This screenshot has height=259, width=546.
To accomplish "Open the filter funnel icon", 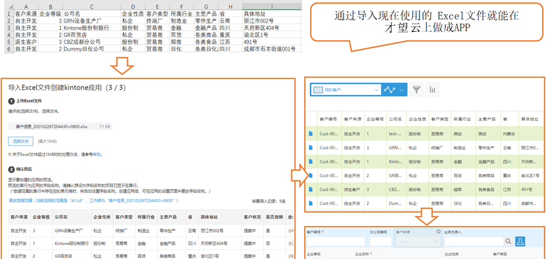I will coord(416,90).
